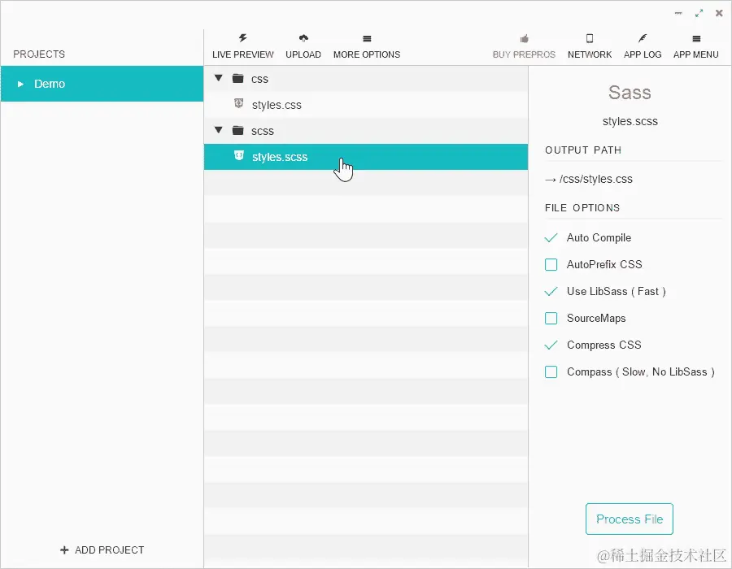Click the styles.css file type icon
Viewport: 732px width, 569px height.
(x=238, y=103)
